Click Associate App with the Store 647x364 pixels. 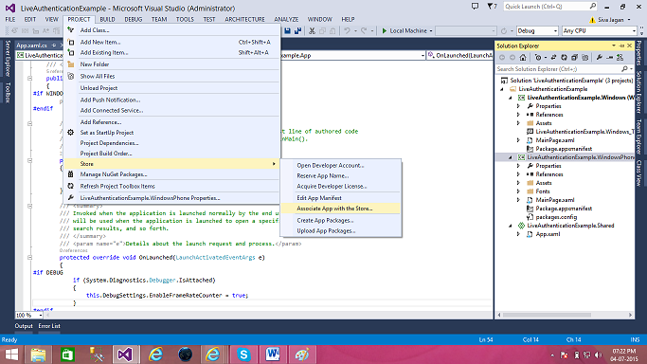(x=341, y=209)
